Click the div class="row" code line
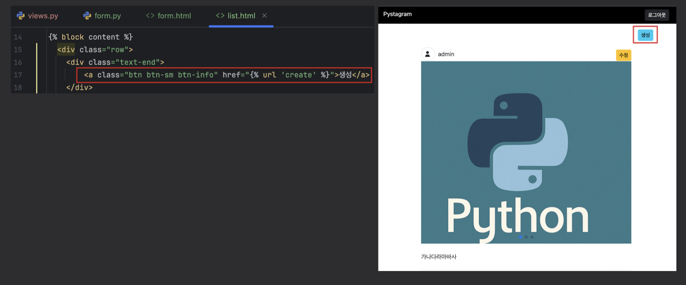Viewport: 686px width, 285px height. [x=95, y=50]
